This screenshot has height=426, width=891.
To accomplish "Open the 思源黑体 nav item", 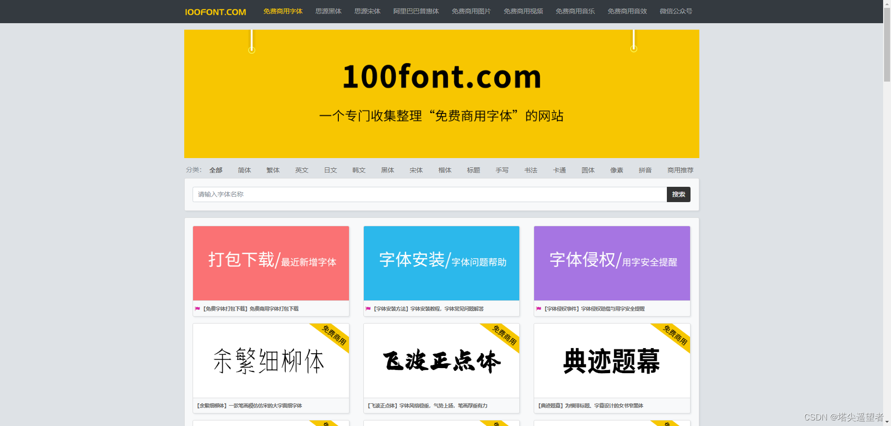I will pos(328,11).
